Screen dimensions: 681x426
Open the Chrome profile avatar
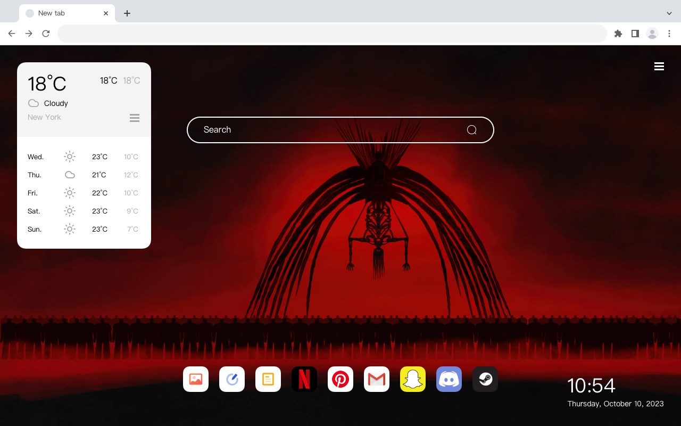point(652,34)
